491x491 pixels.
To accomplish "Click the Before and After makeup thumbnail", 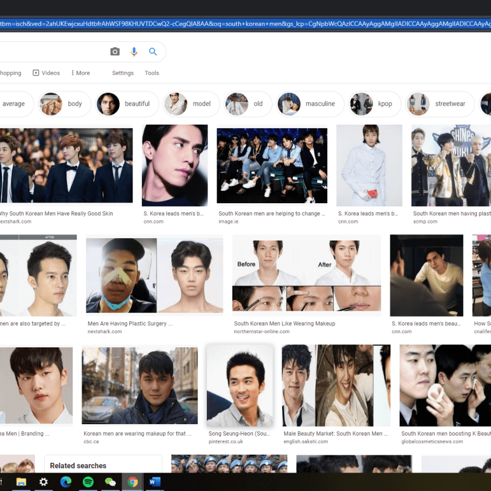I will (x=306, y=275).
